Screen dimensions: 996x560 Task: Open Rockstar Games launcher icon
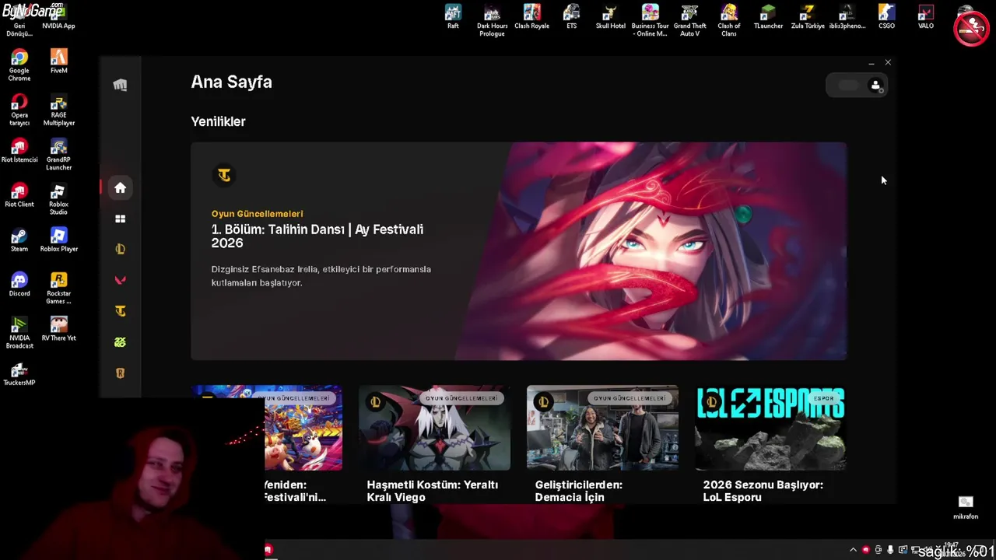click(x=58, y=288)
